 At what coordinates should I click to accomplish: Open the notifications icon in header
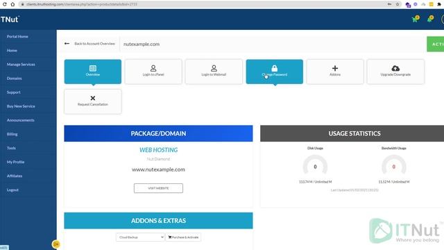430,19
